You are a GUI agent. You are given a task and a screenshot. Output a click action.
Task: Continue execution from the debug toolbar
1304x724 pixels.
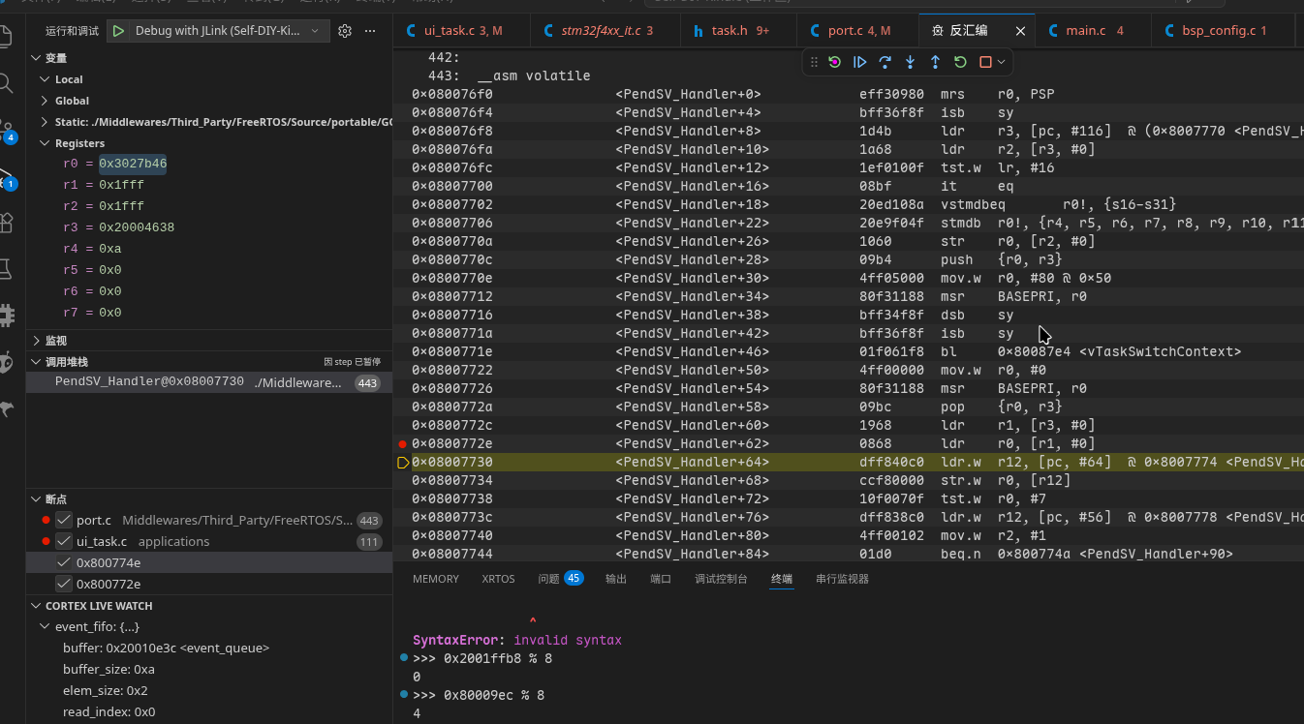coord(859,62)
